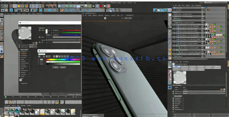This screenshot has height=117, width=229.
Task: Toggle the Y axis lock
Action: point(35,6)
